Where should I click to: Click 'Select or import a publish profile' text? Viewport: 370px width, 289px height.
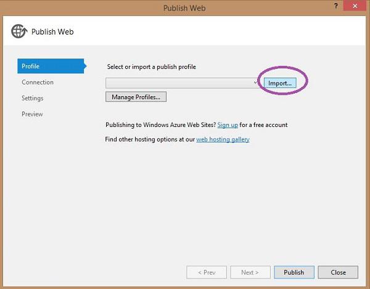(152, 67)
